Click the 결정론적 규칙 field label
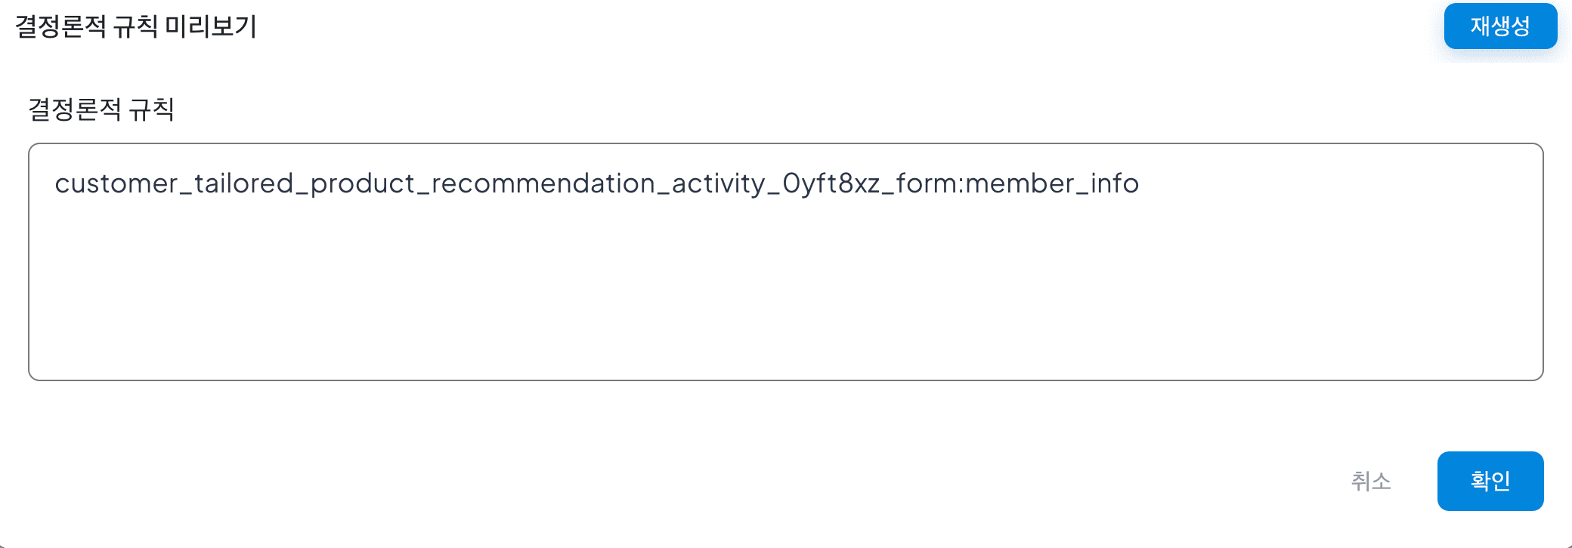The image size is (1572, 548). (101, 109)
